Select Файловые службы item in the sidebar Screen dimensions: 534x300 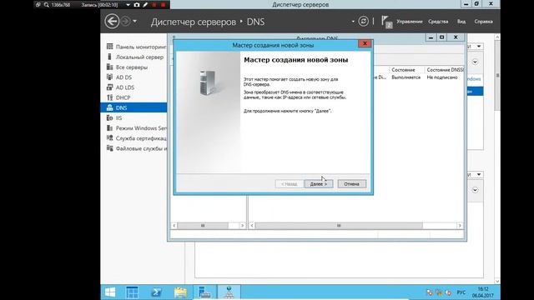[133, 148]
